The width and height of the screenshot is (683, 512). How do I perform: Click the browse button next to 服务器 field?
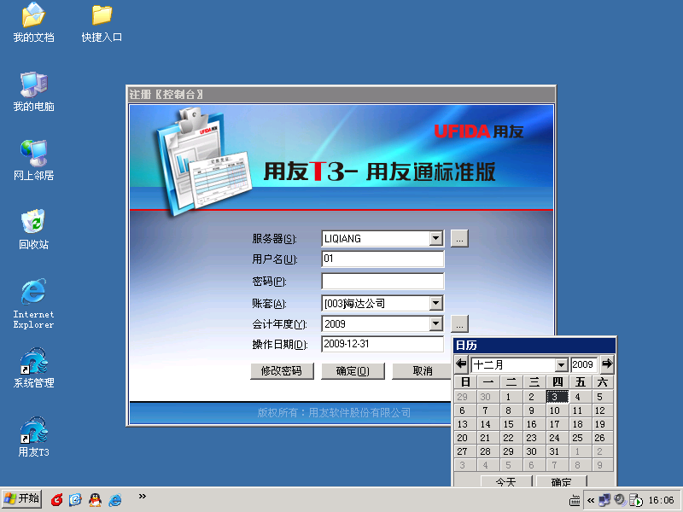459,239
